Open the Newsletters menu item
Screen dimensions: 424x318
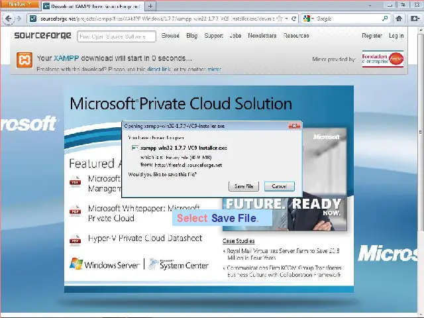(x=262, y=36)
